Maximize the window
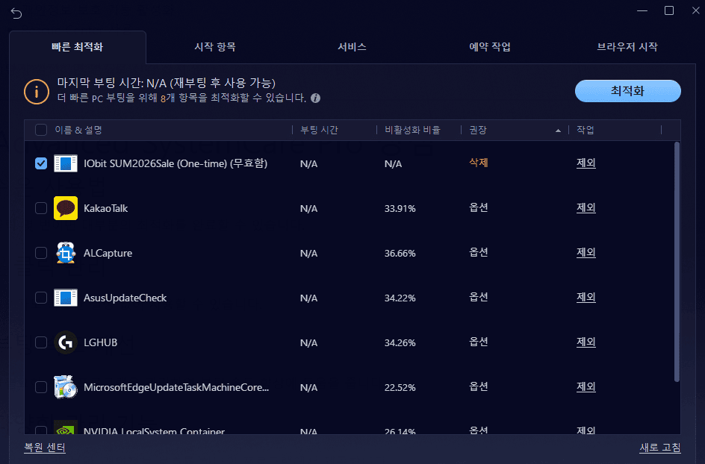 coord(669,10)
